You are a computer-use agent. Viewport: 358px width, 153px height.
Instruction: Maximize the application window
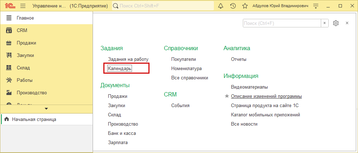point(340,6)
